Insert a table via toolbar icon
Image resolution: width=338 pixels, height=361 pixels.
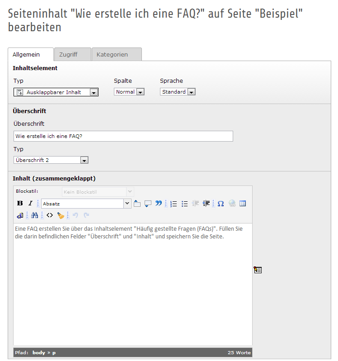(x=243, y=204)
